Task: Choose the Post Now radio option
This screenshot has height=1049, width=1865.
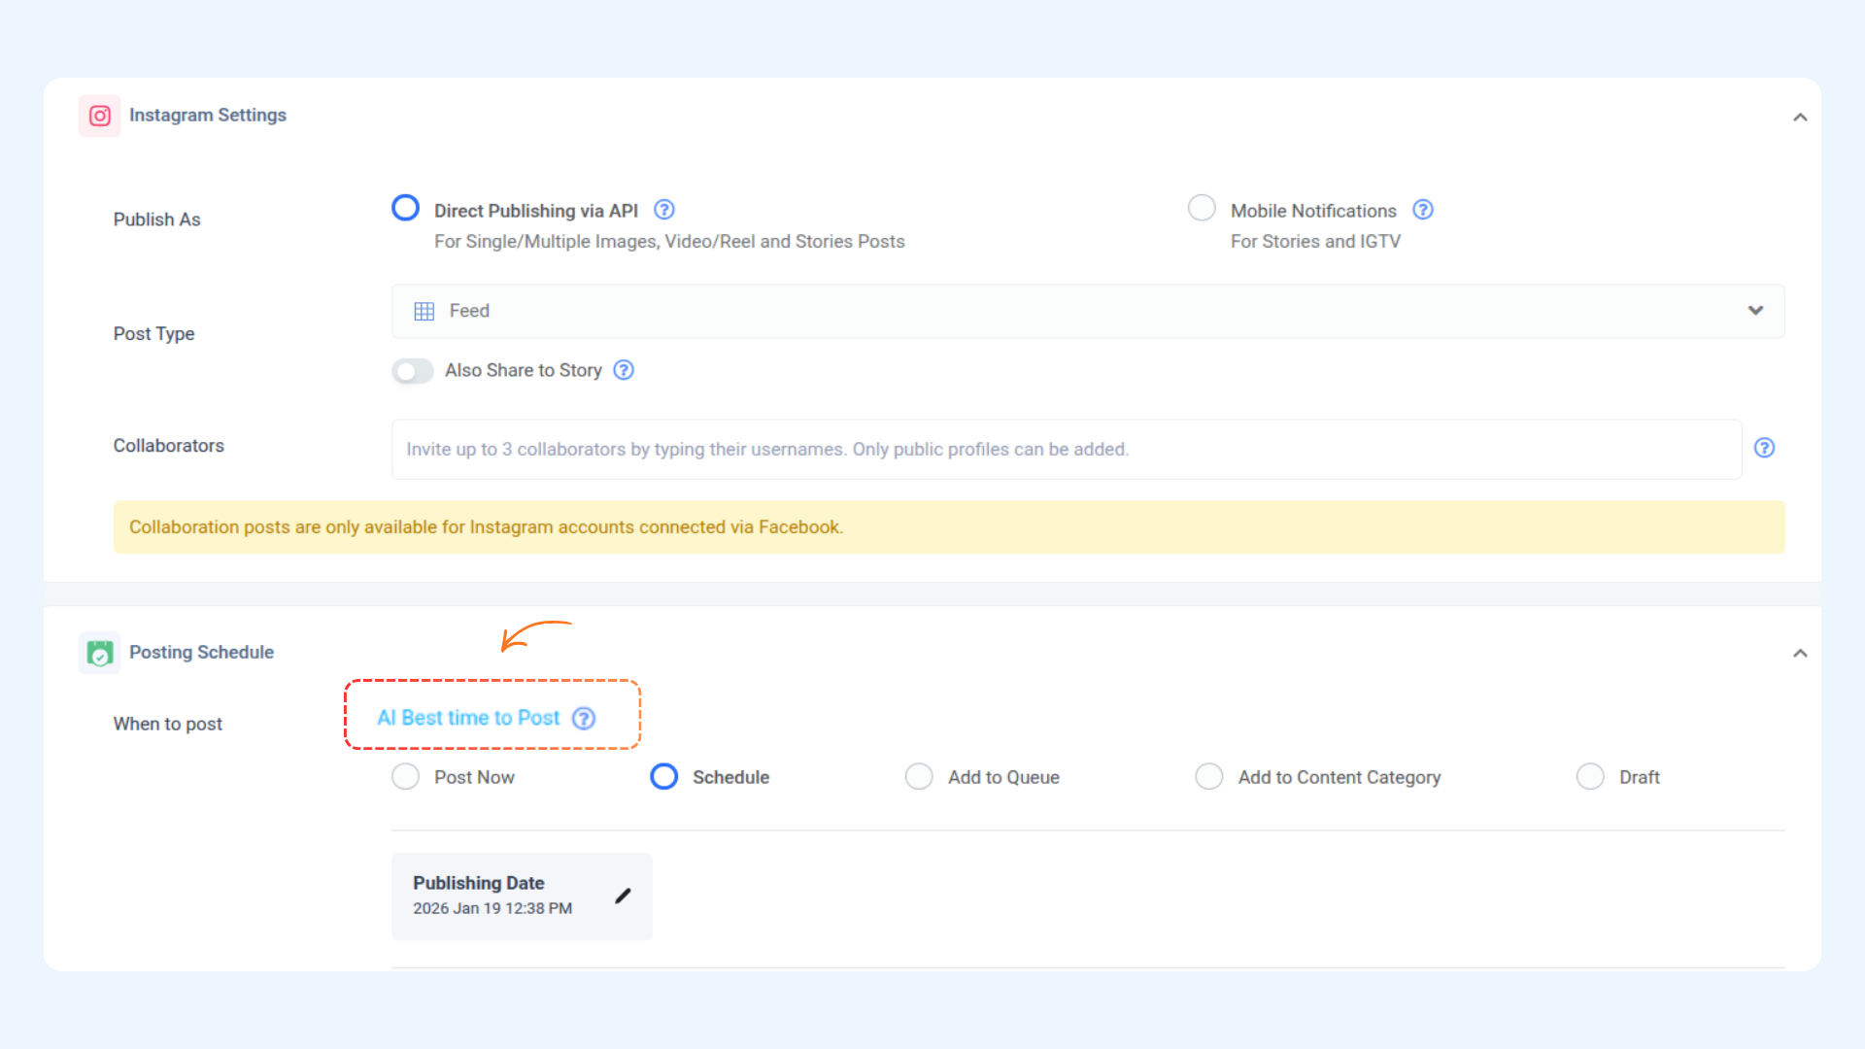Action: [405, 777]
